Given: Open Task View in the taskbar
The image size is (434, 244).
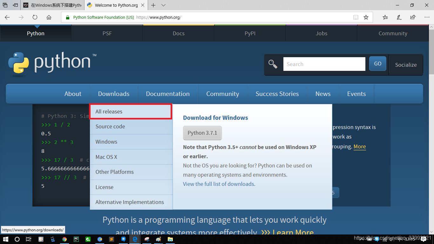Looking at the screenshot, I should tap(29, 239).
